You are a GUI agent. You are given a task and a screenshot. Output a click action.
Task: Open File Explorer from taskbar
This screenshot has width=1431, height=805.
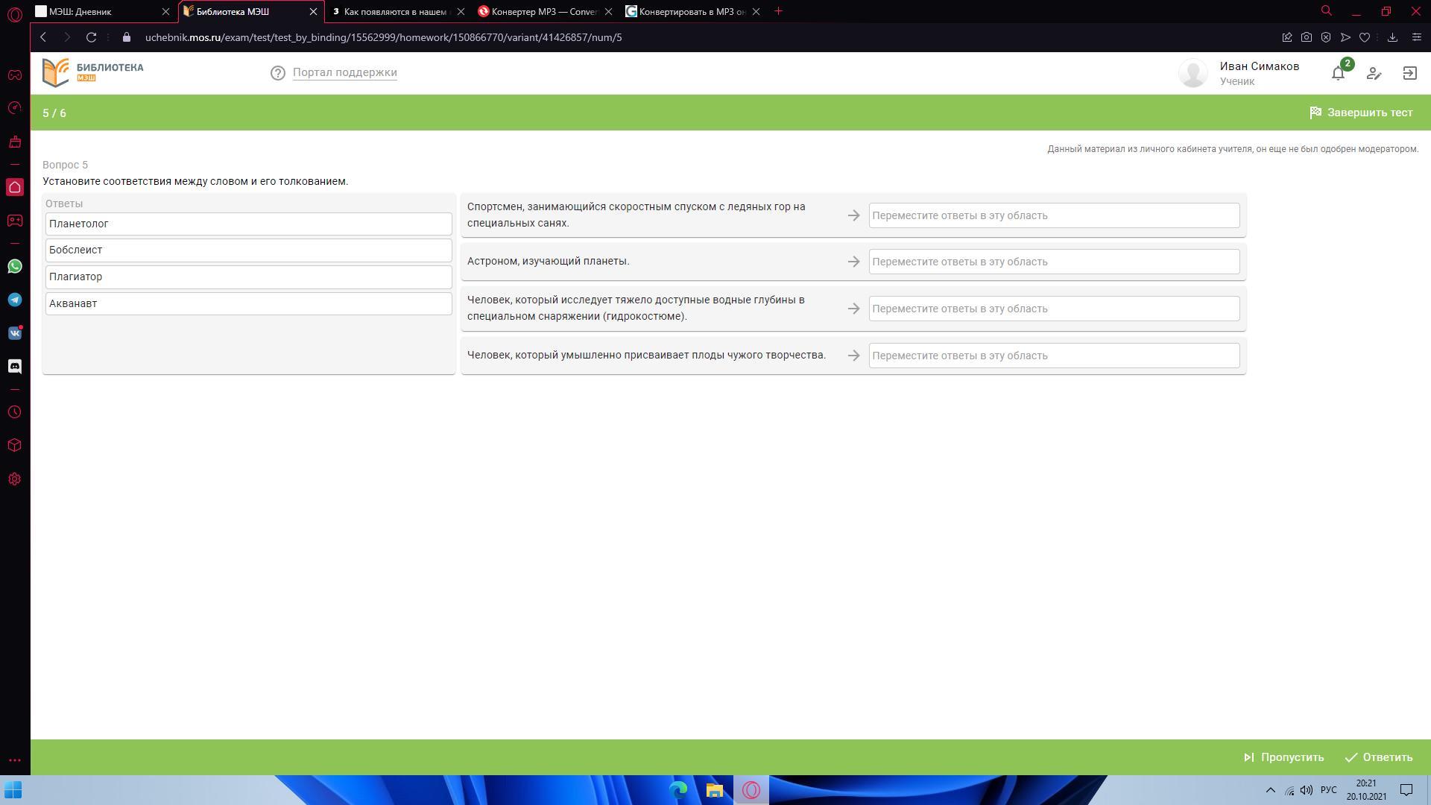point(715,790)
